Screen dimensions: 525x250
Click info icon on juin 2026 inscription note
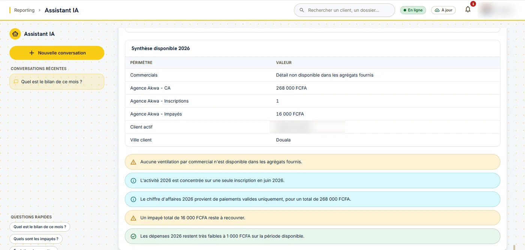[x=133, y=181]
